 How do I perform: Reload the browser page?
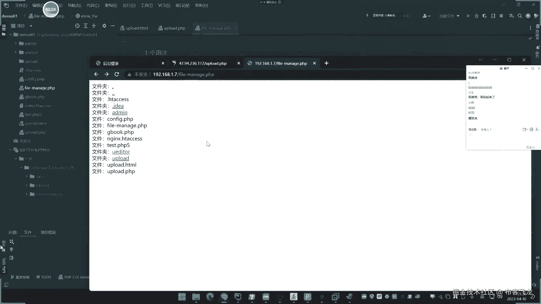(117, 74)
